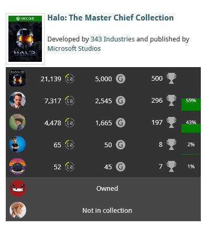
Task: Click the Halo Xbox One box art cover
Action: click(25, 39)
